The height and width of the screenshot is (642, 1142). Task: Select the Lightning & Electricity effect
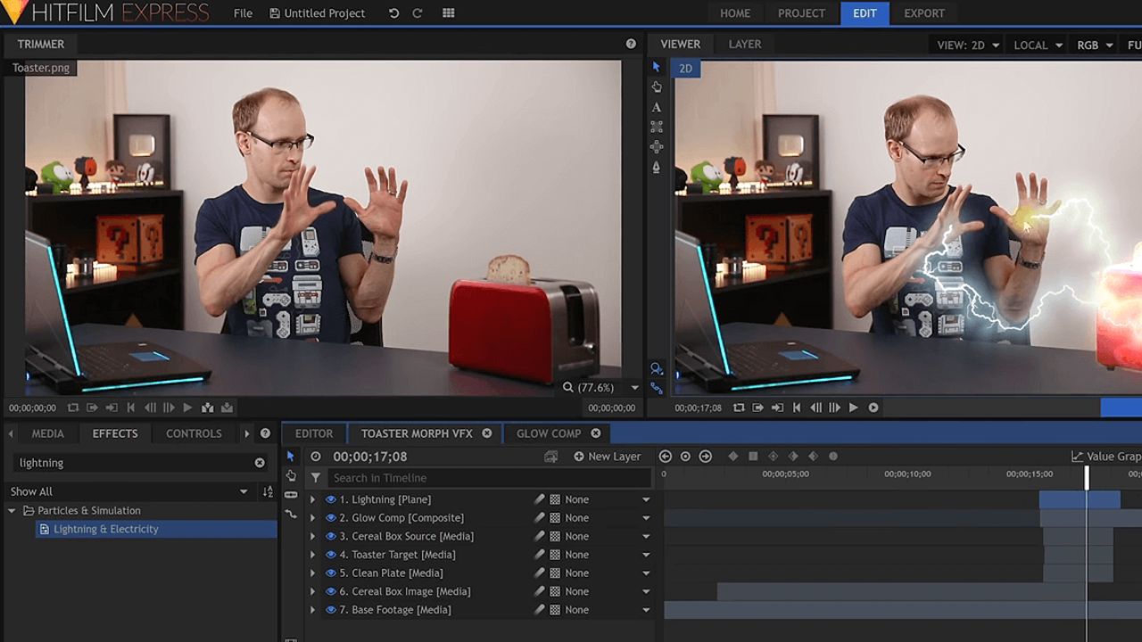156,529
